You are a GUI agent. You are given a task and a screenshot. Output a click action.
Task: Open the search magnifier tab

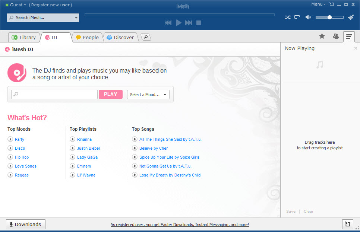point(146,37)
